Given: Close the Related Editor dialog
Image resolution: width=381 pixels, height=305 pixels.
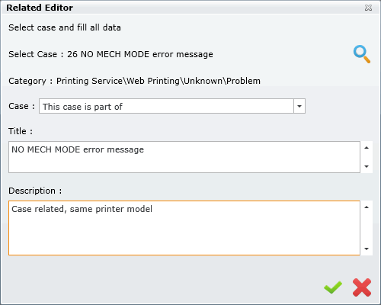Looking at the screenshot, I should [x=368, y=8].
